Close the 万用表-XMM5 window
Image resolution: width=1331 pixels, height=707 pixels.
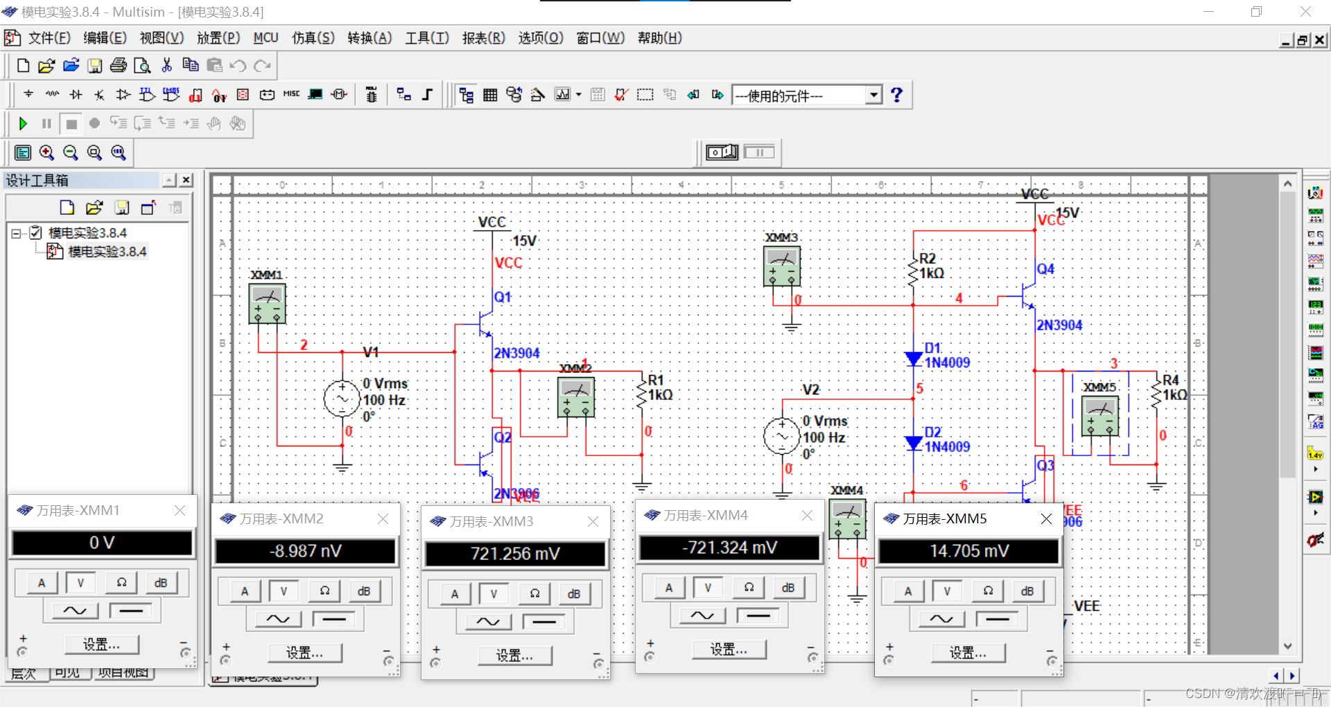[x=1047, y=518]
